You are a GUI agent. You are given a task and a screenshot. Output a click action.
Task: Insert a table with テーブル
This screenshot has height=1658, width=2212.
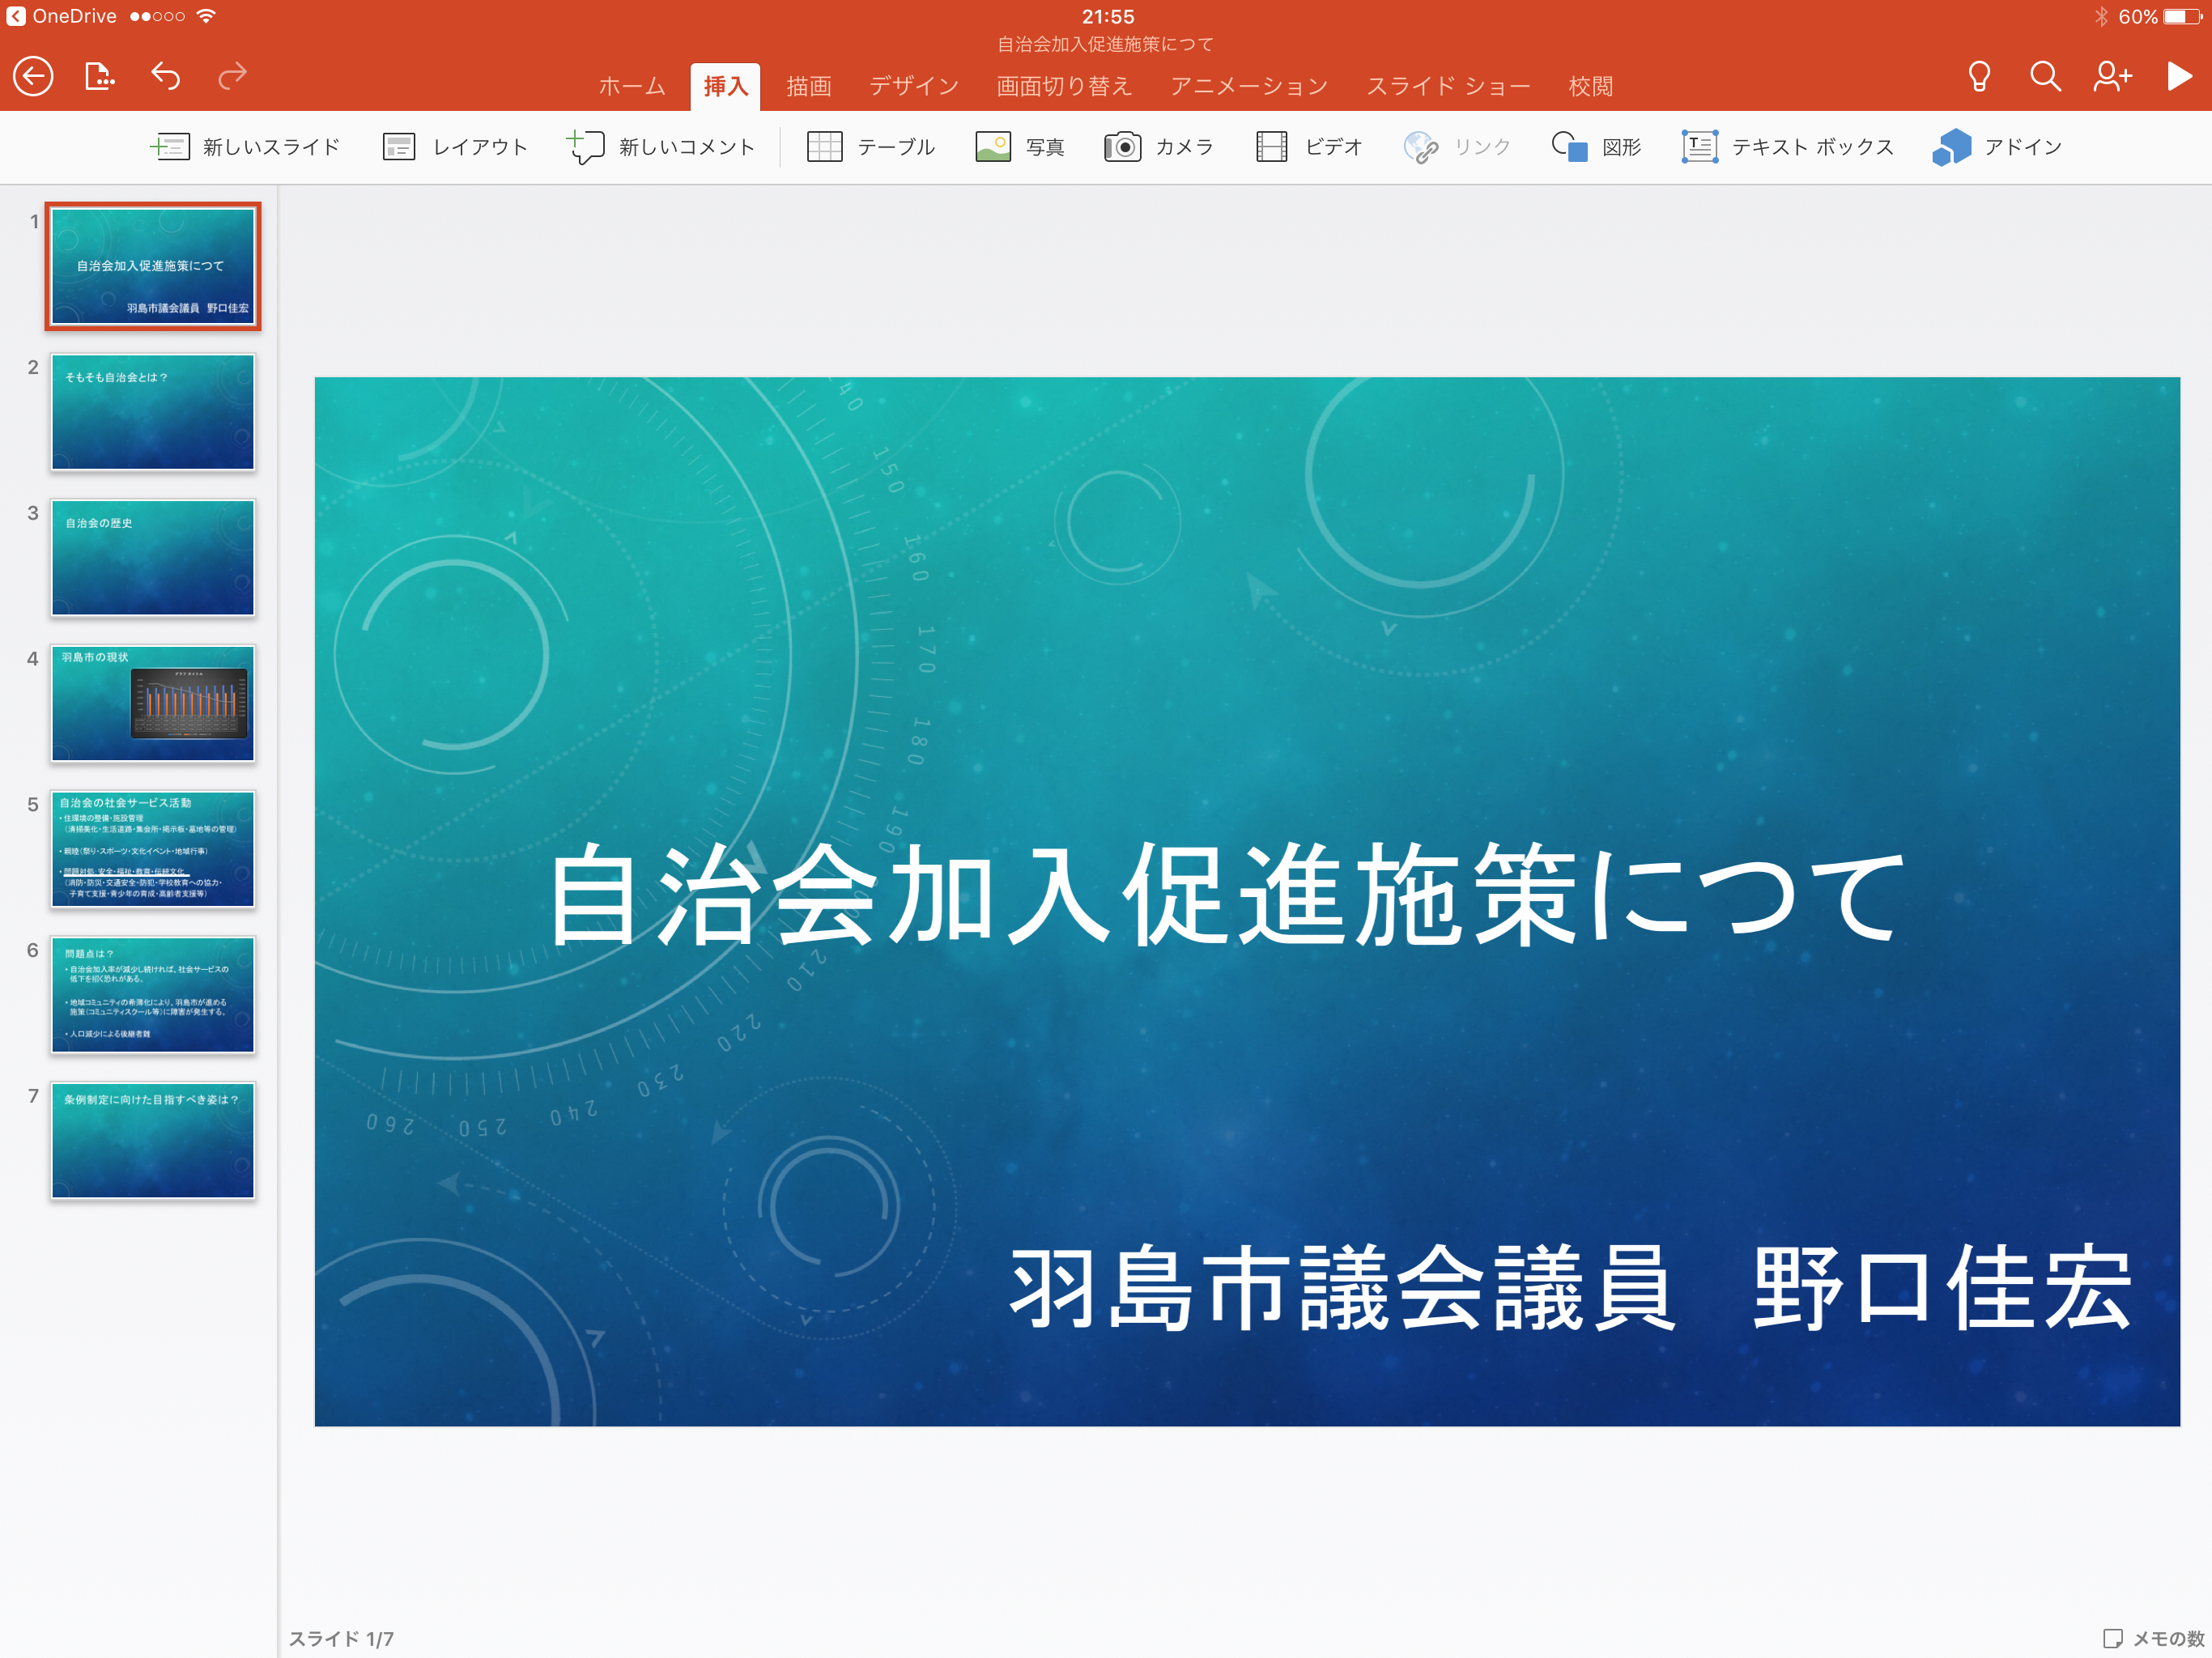click(870, 147)
